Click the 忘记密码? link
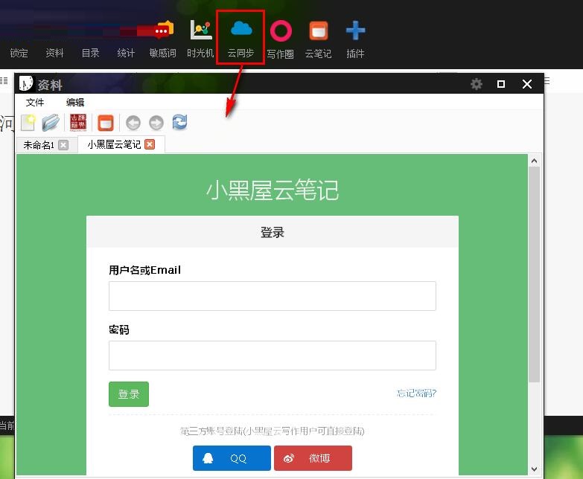Image resolution: width=583 pixels, height=479 pixels. pyautogui.click(x=416, y=393)
